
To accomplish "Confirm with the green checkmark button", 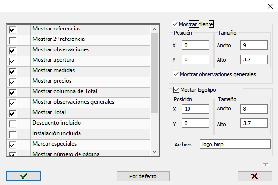I will (23, 176).
